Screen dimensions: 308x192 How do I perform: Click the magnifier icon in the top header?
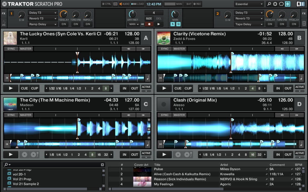(x=269, y=4)
